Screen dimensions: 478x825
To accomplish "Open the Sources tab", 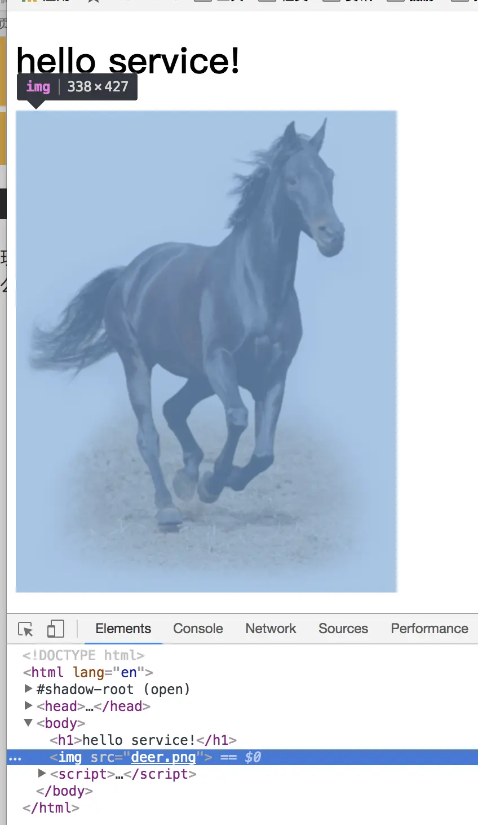I will 343,629.
